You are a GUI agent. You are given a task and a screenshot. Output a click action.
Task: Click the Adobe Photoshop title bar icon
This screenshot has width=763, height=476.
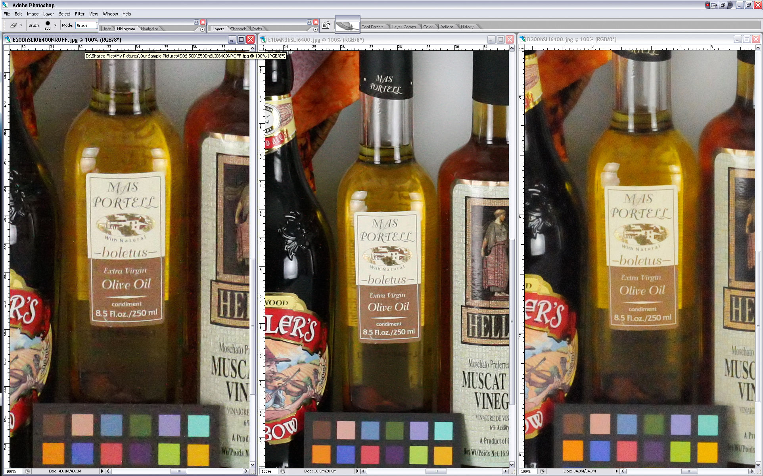pos(6,5)
